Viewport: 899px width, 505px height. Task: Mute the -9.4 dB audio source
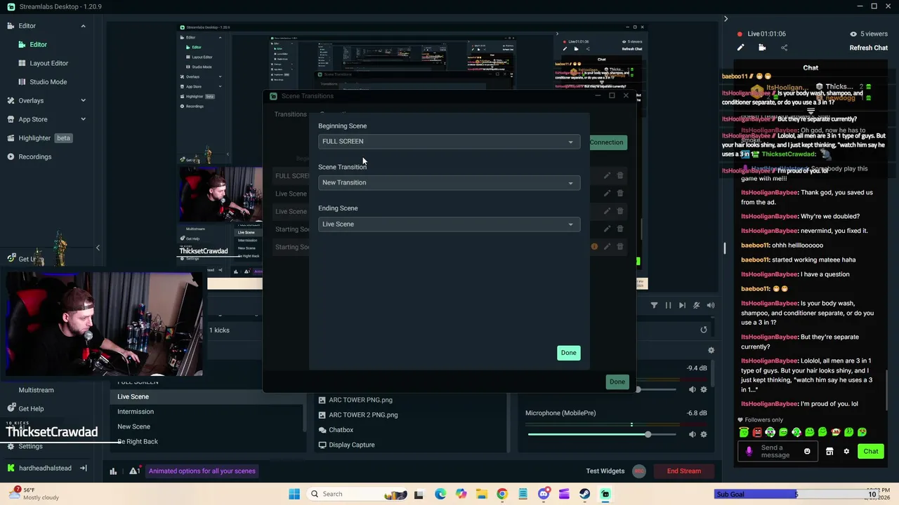pos(692,389)
